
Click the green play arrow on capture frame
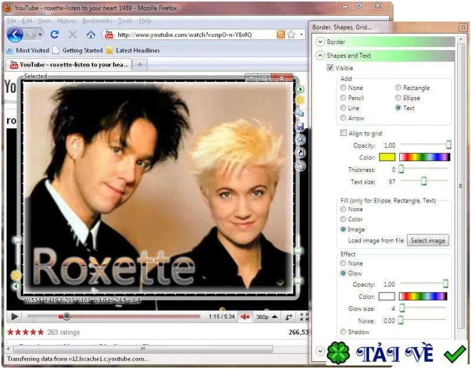pyautogui.click(x=300, y=89)
